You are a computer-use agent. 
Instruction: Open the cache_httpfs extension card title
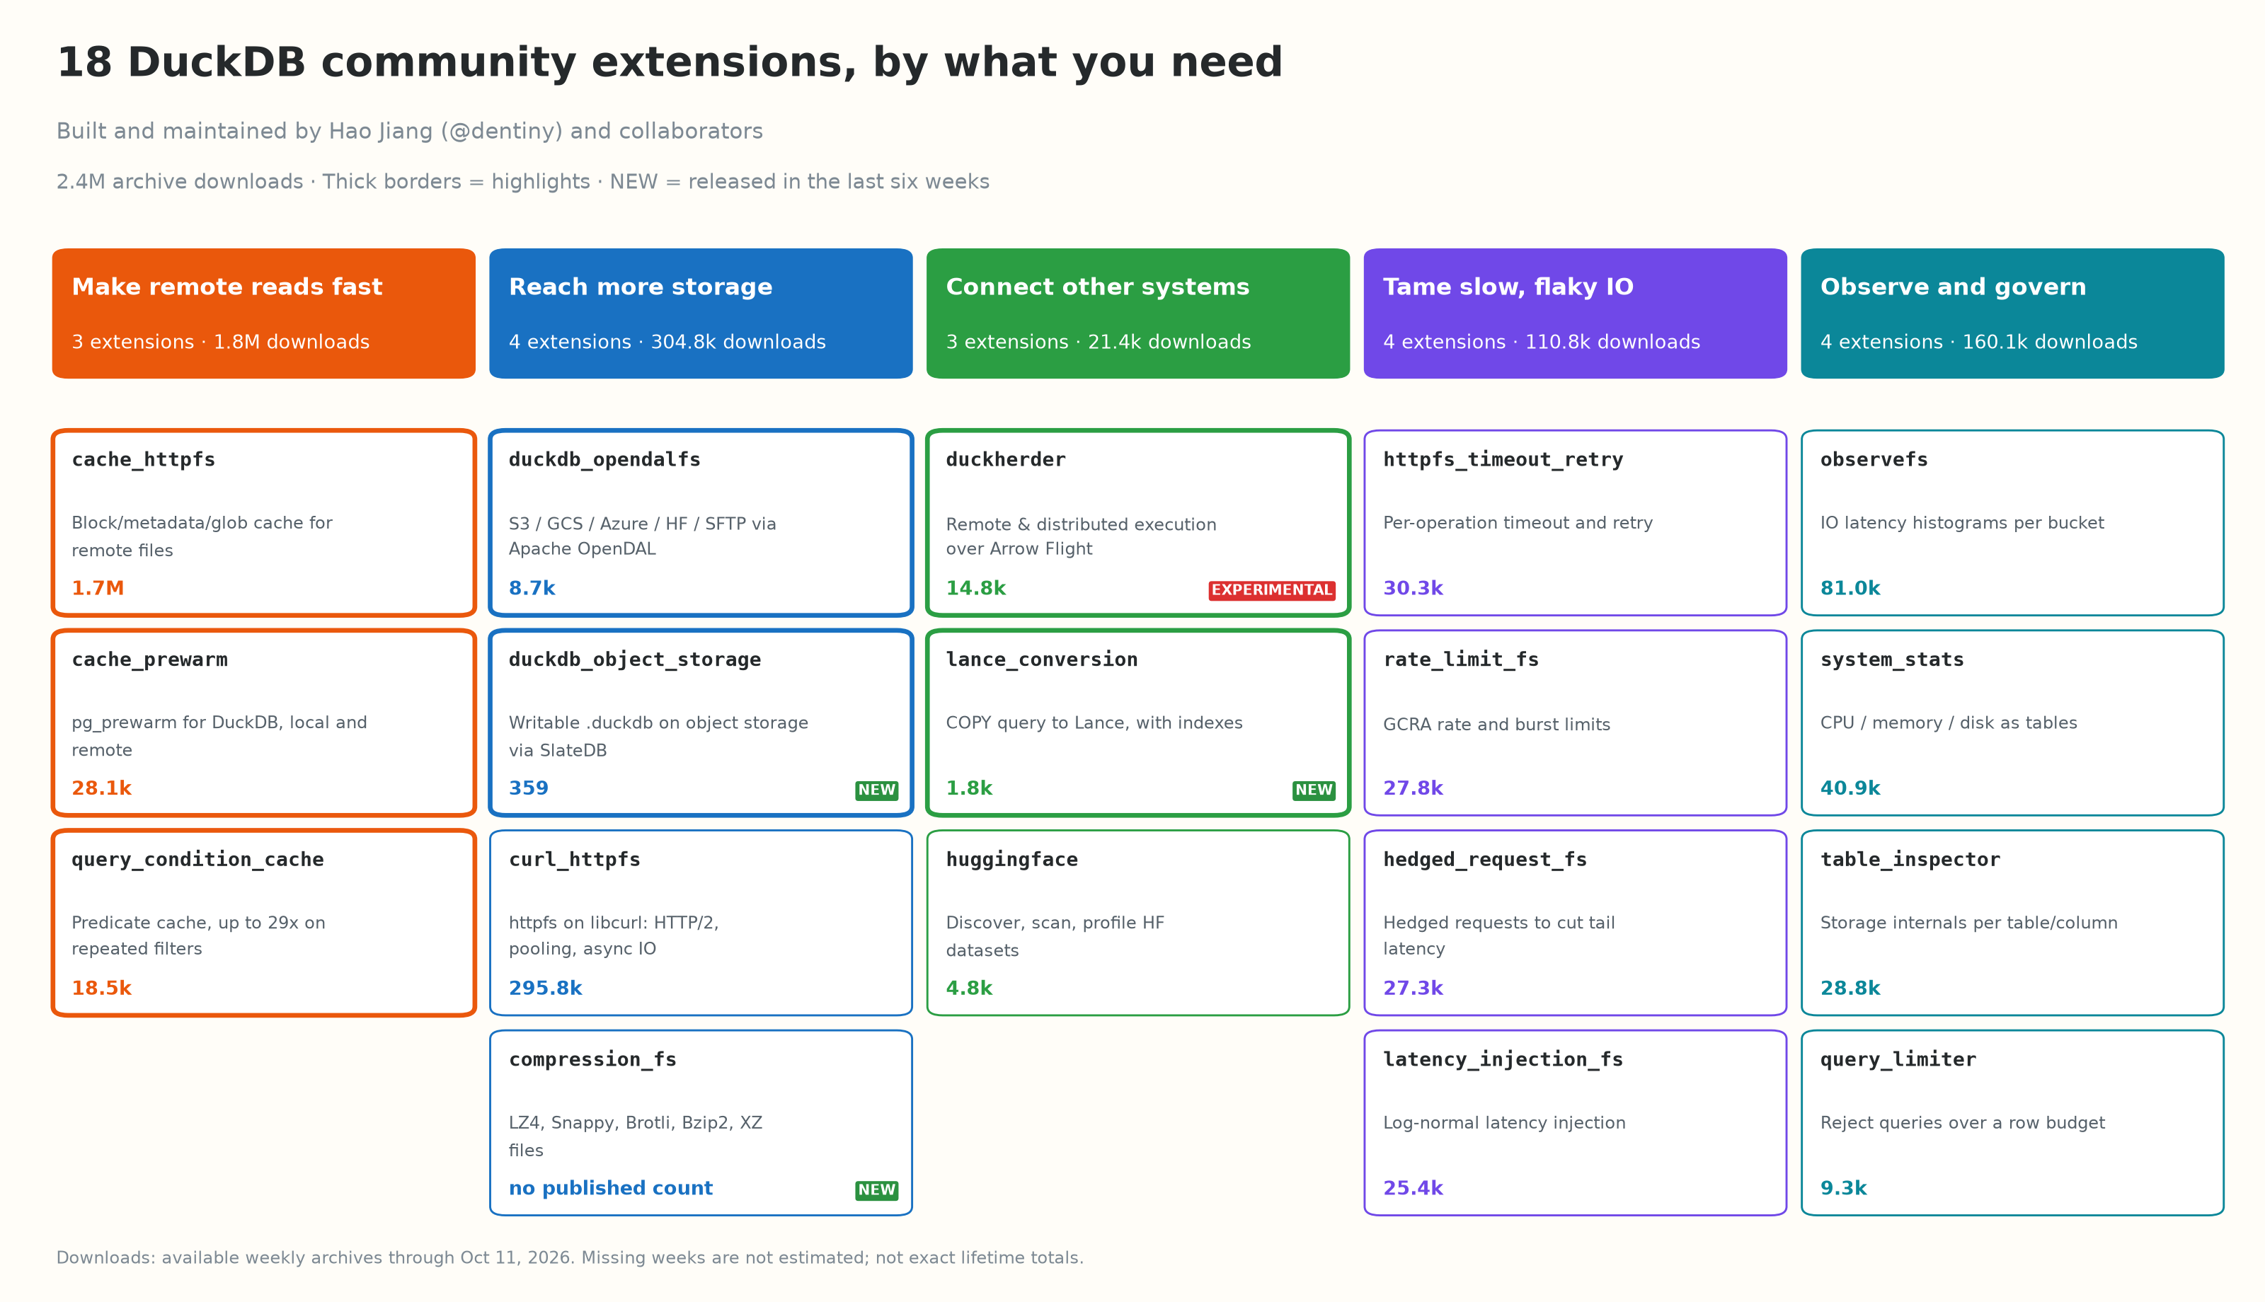point(143,461)
